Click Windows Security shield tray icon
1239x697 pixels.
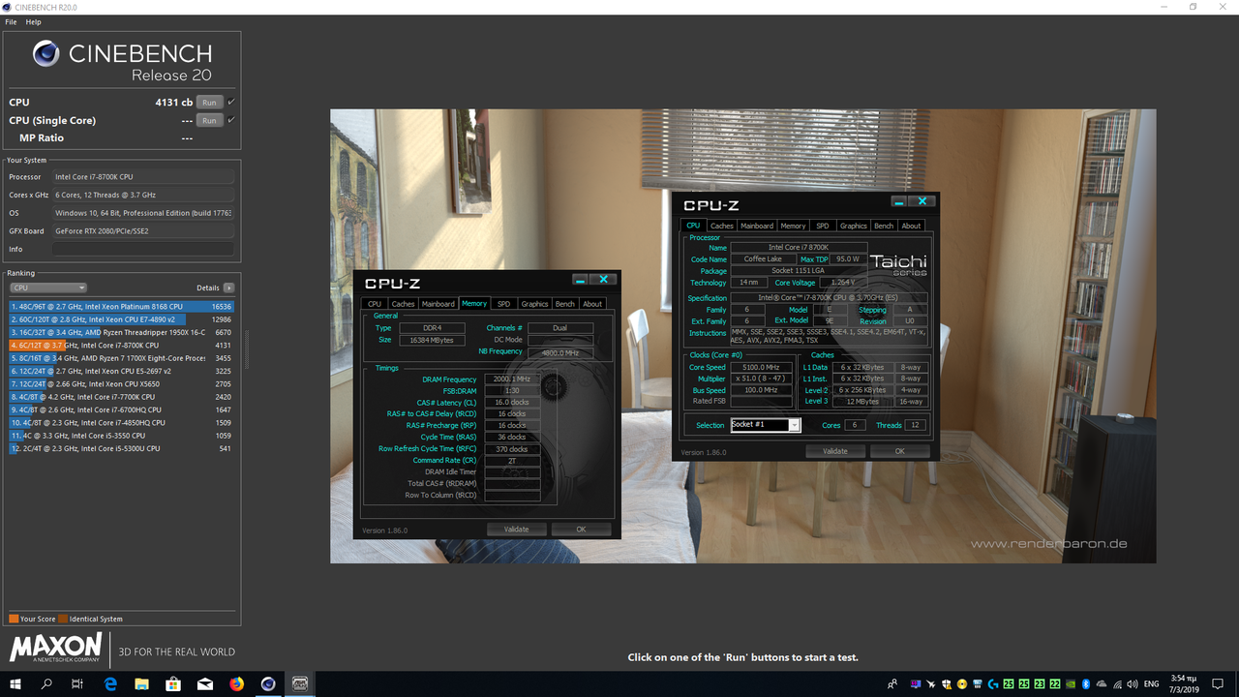click(947, 684)
